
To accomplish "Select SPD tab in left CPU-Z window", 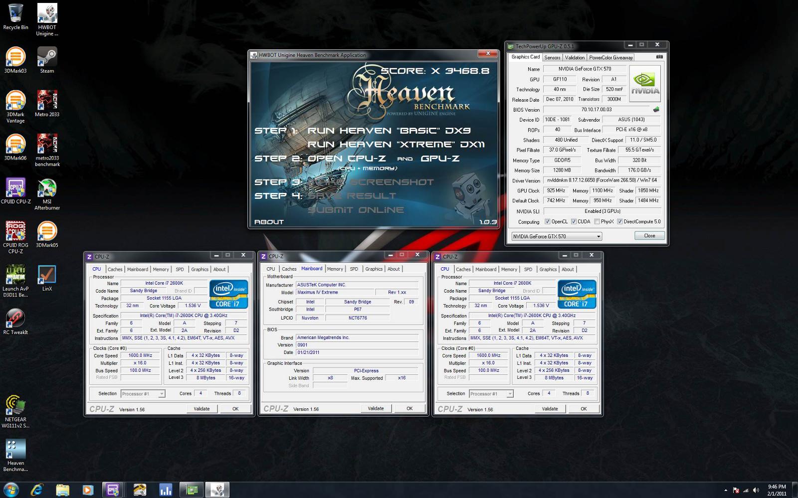I will [x=180, y=270].
